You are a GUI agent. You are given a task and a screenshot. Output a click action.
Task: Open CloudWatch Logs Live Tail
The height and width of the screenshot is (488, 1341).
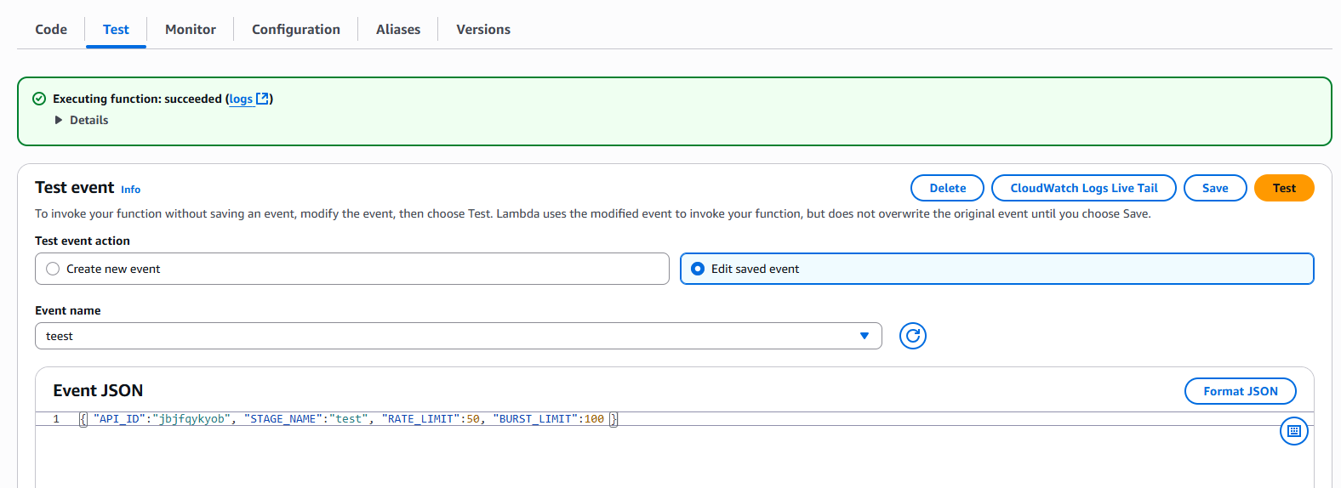click(1084, 188)
